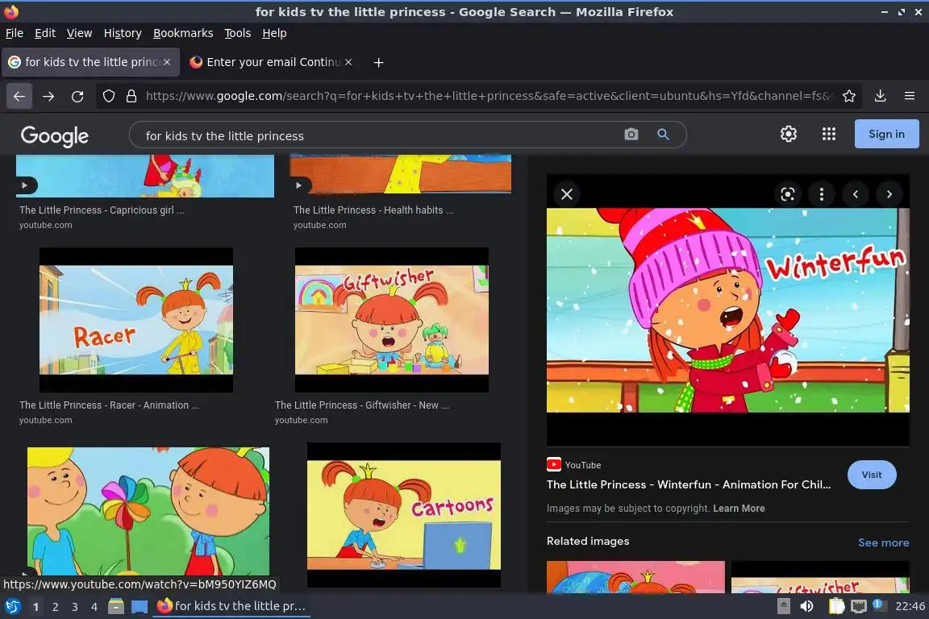Close the Google search tab
The image size is (929, 619).
[x=167, y=62]
